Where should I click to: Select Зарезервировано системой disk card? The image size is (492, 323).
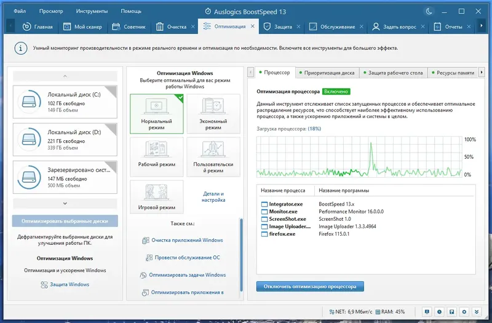pos(65,177)
